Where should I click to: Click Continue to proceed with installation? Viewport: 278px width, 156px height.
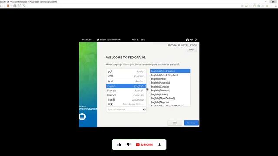pyautogui.click(x=191, y=123)
